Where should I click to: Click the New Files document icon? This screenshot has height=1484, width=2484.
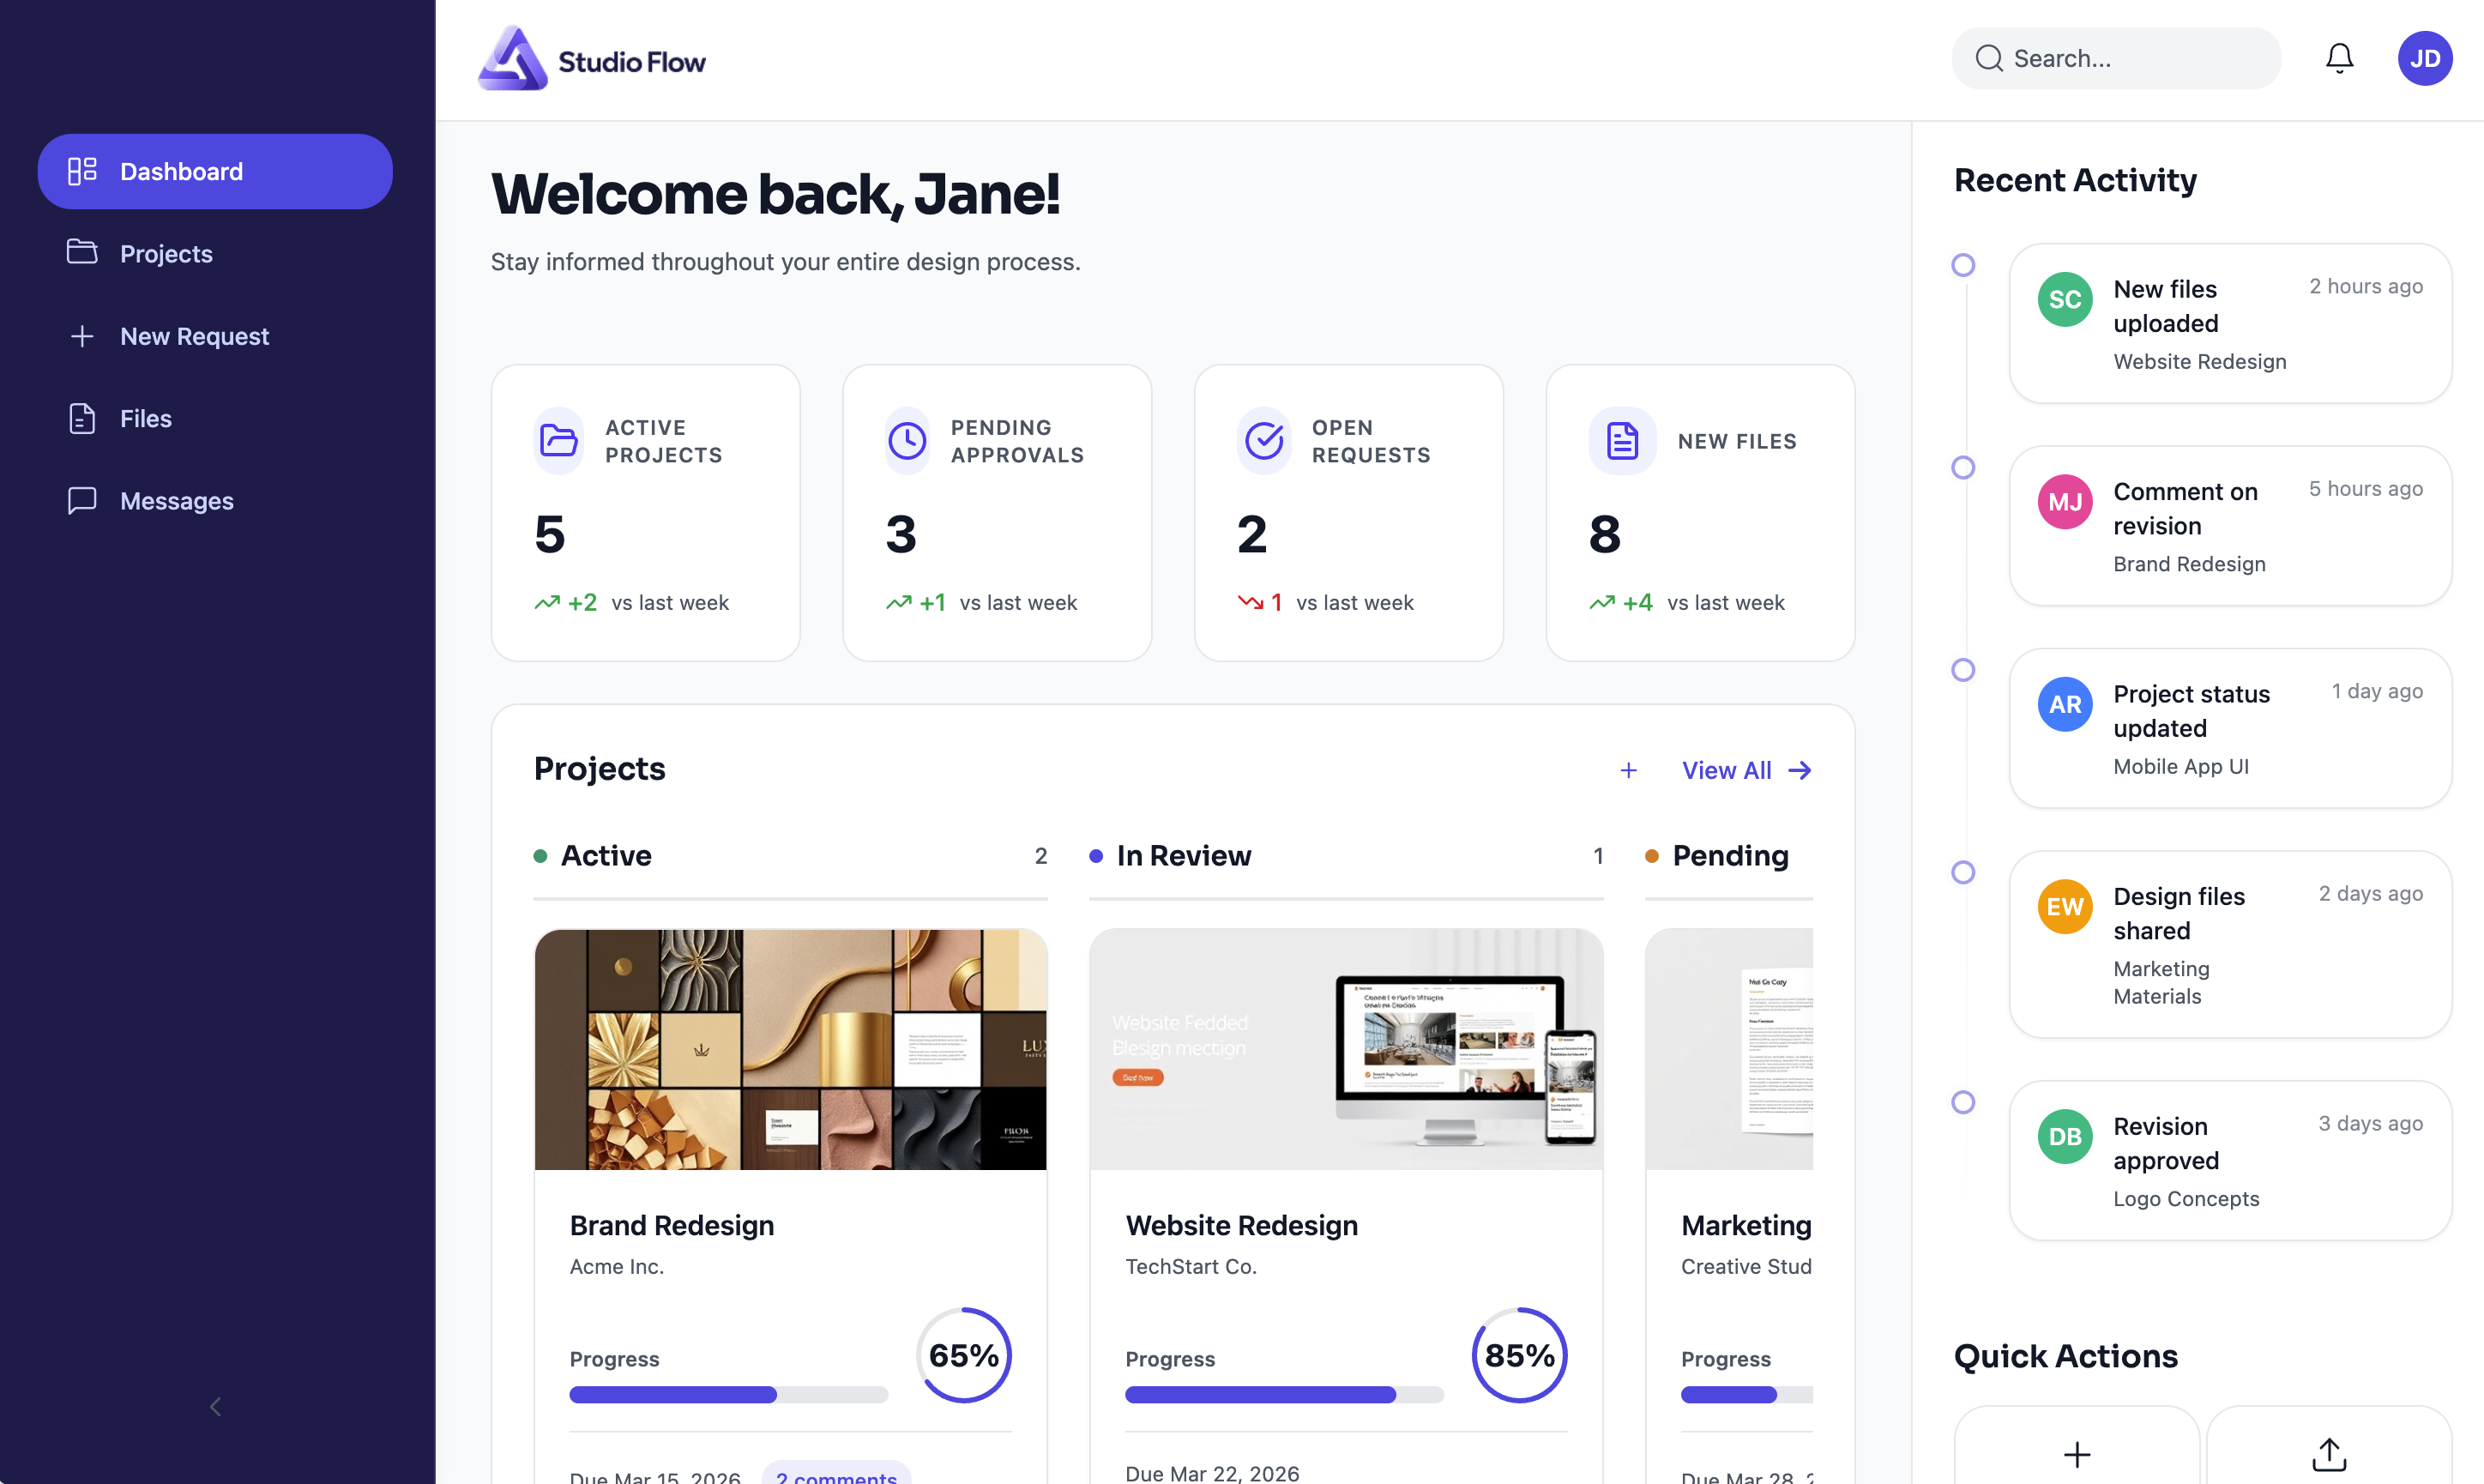click(x=1621, y=440)
